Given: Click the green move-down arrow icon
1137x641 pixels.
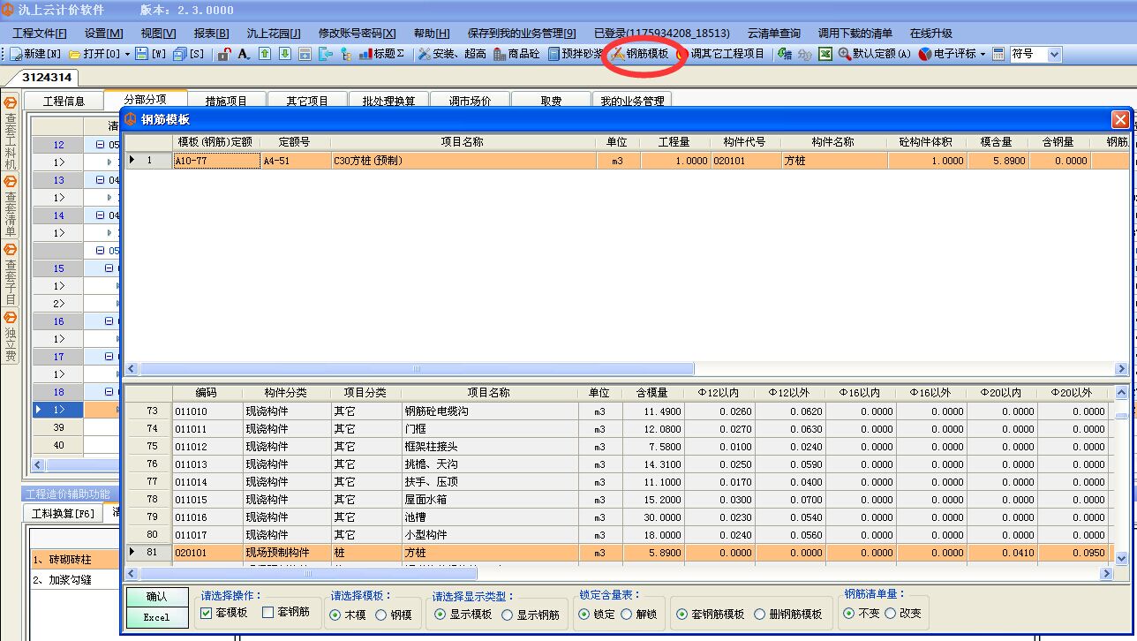Looking at the screenshot, I should click(x=284, y=54).
